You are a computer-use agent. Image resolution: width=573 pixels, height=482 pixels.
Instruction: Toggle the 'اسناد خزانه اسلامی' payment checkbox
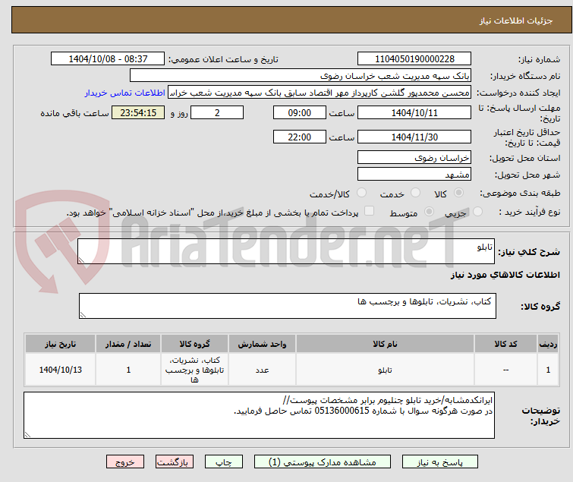(x=370, y=211)
